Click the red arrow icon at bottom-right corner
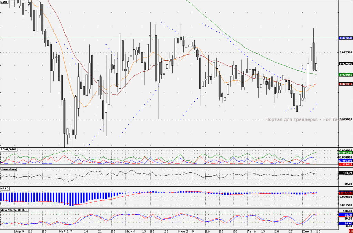Viewport: 353px width, 233px height. tap(351, 231)
